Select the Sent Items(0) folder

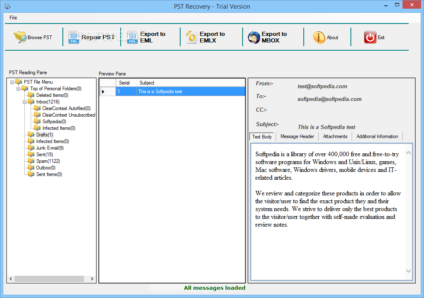tap(49, 174)
